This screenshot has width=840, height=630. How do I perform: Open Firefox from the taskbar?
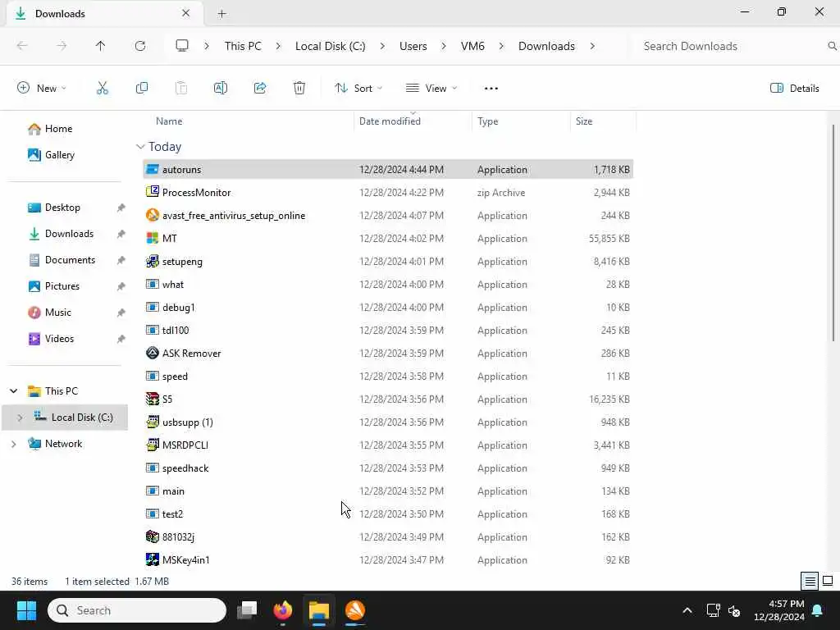(283, 610)
